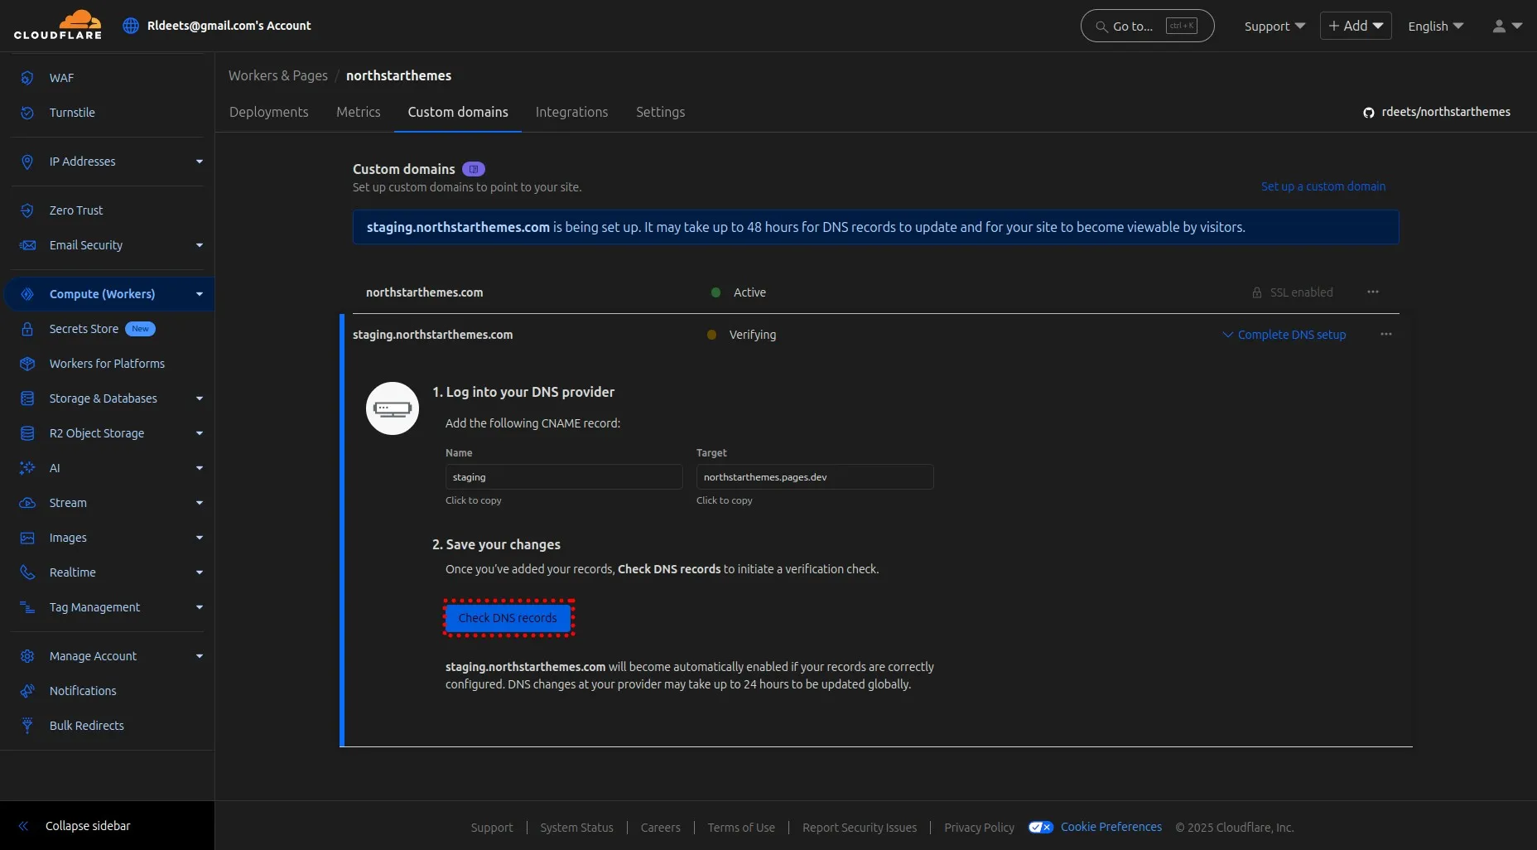
Task: Open Careers footer link
Action: [x=660, y=828]
